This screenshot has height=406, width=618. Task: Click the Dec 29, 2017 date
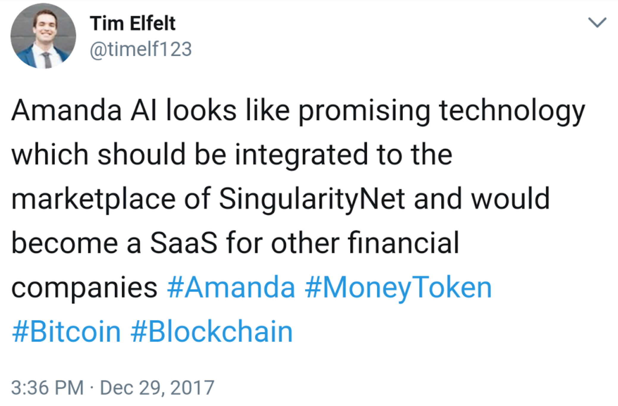(157, 388)
